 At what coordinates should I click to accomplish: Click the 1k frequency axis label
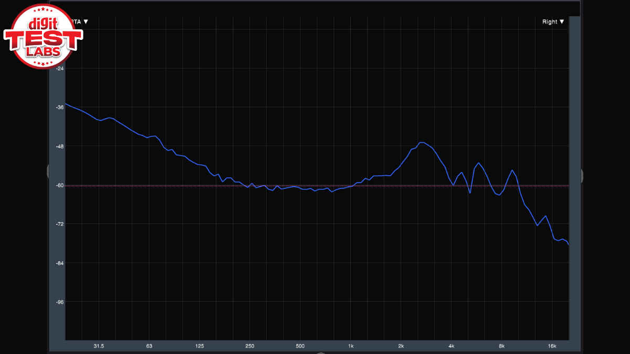[x=351, y=346]
